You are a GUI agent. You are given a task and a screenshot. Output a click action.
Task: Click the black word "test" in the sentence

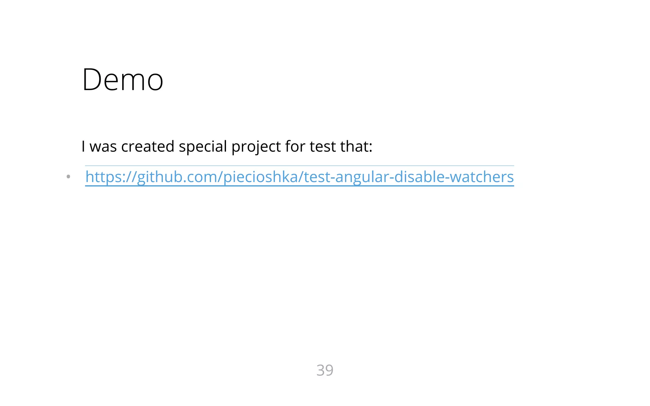coord(322,147)
